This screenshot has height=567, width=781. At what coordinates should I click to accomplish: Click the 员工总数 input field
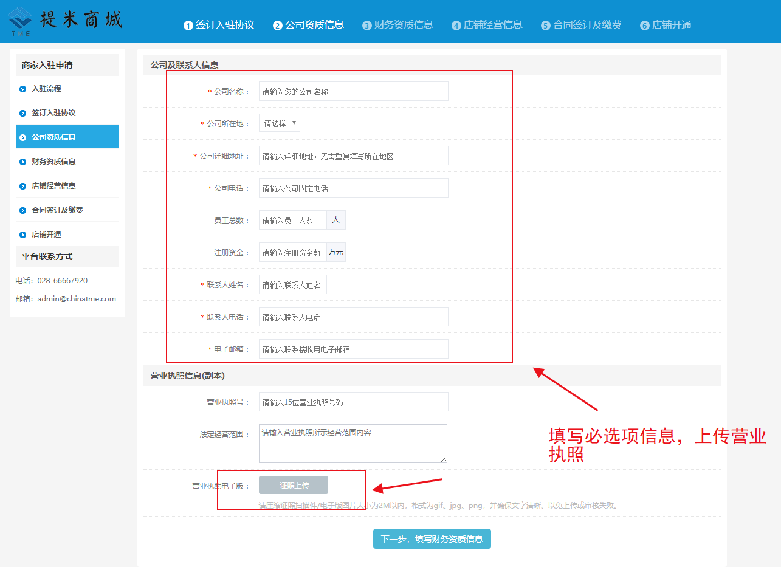(x=293, y=221)
